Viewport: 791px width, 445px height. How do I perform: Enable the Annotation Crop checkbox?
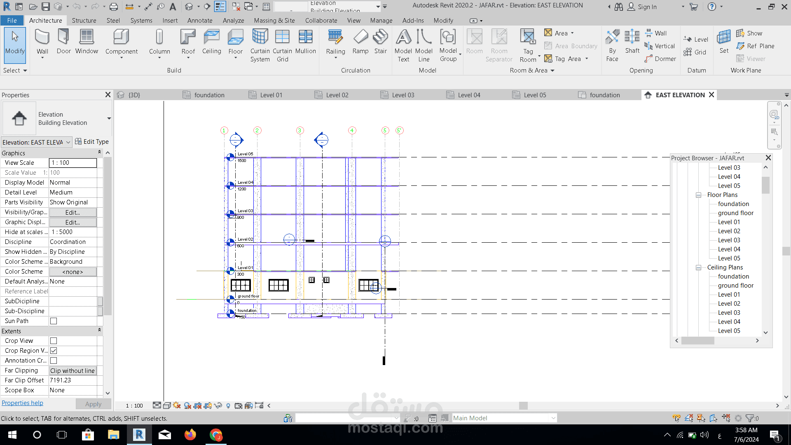click(x=54, y=361)
